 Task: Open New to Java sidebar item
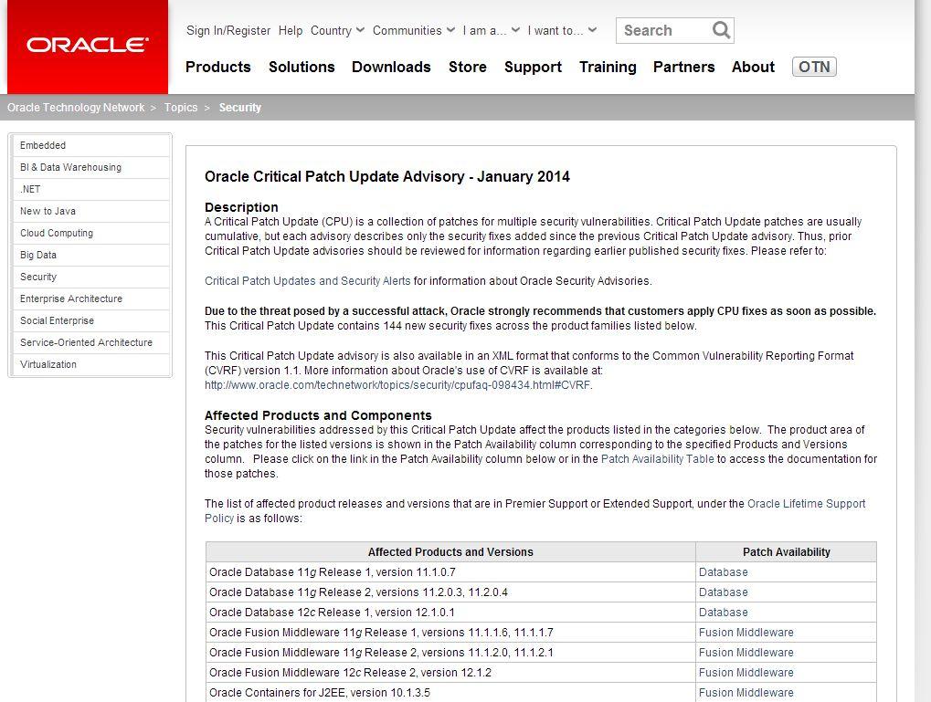pyautogui.click(x=90, y=211)
